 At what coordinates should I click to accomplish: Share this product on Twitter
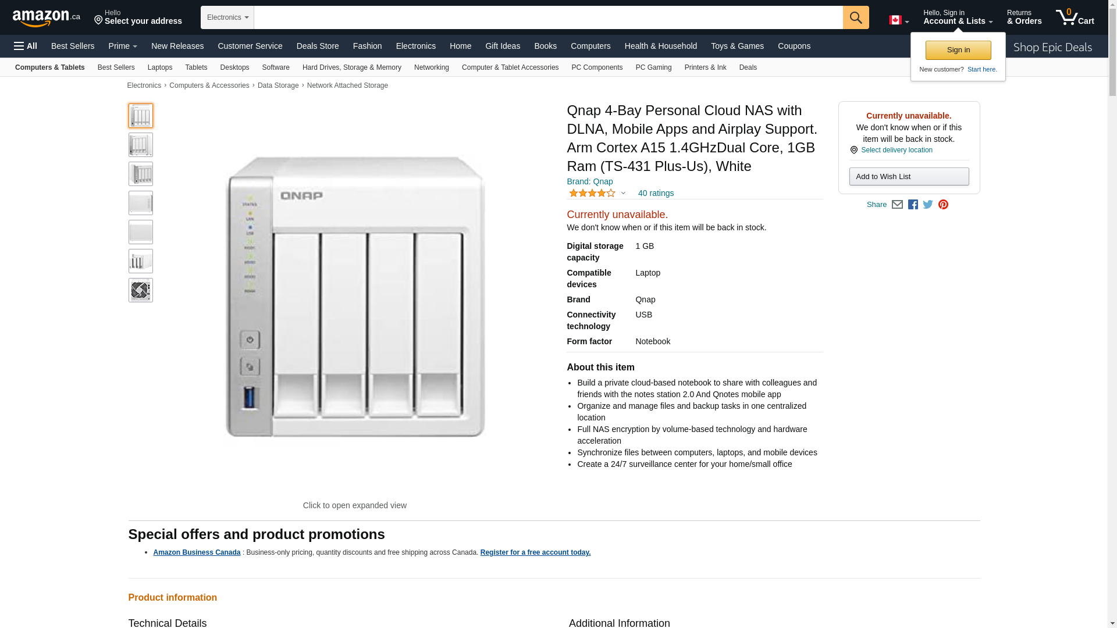928,205
